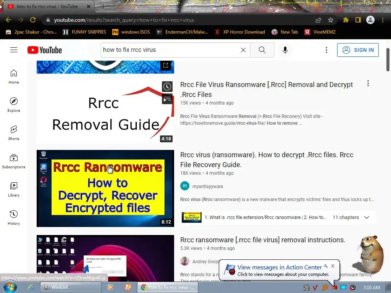
Task: Click the YouTube logo
Action: [x=45, y=50]
